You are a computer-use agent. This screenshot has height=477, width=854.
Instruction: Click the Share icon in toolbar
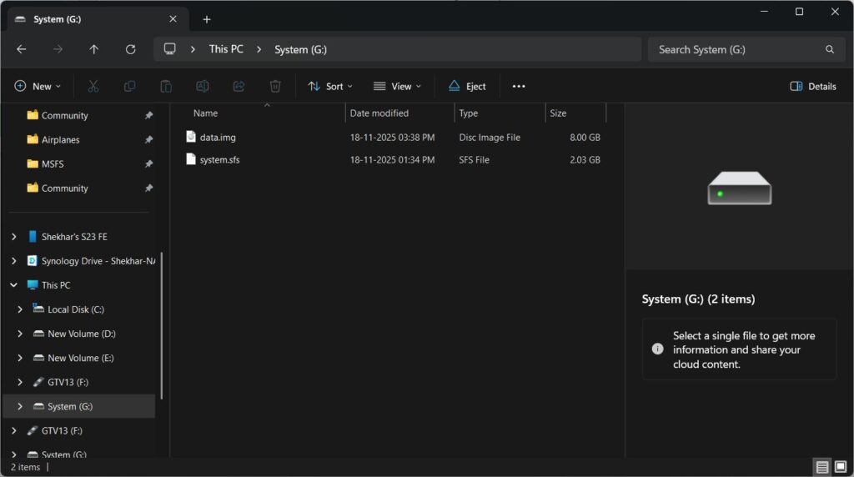click(x=239, y=86)
